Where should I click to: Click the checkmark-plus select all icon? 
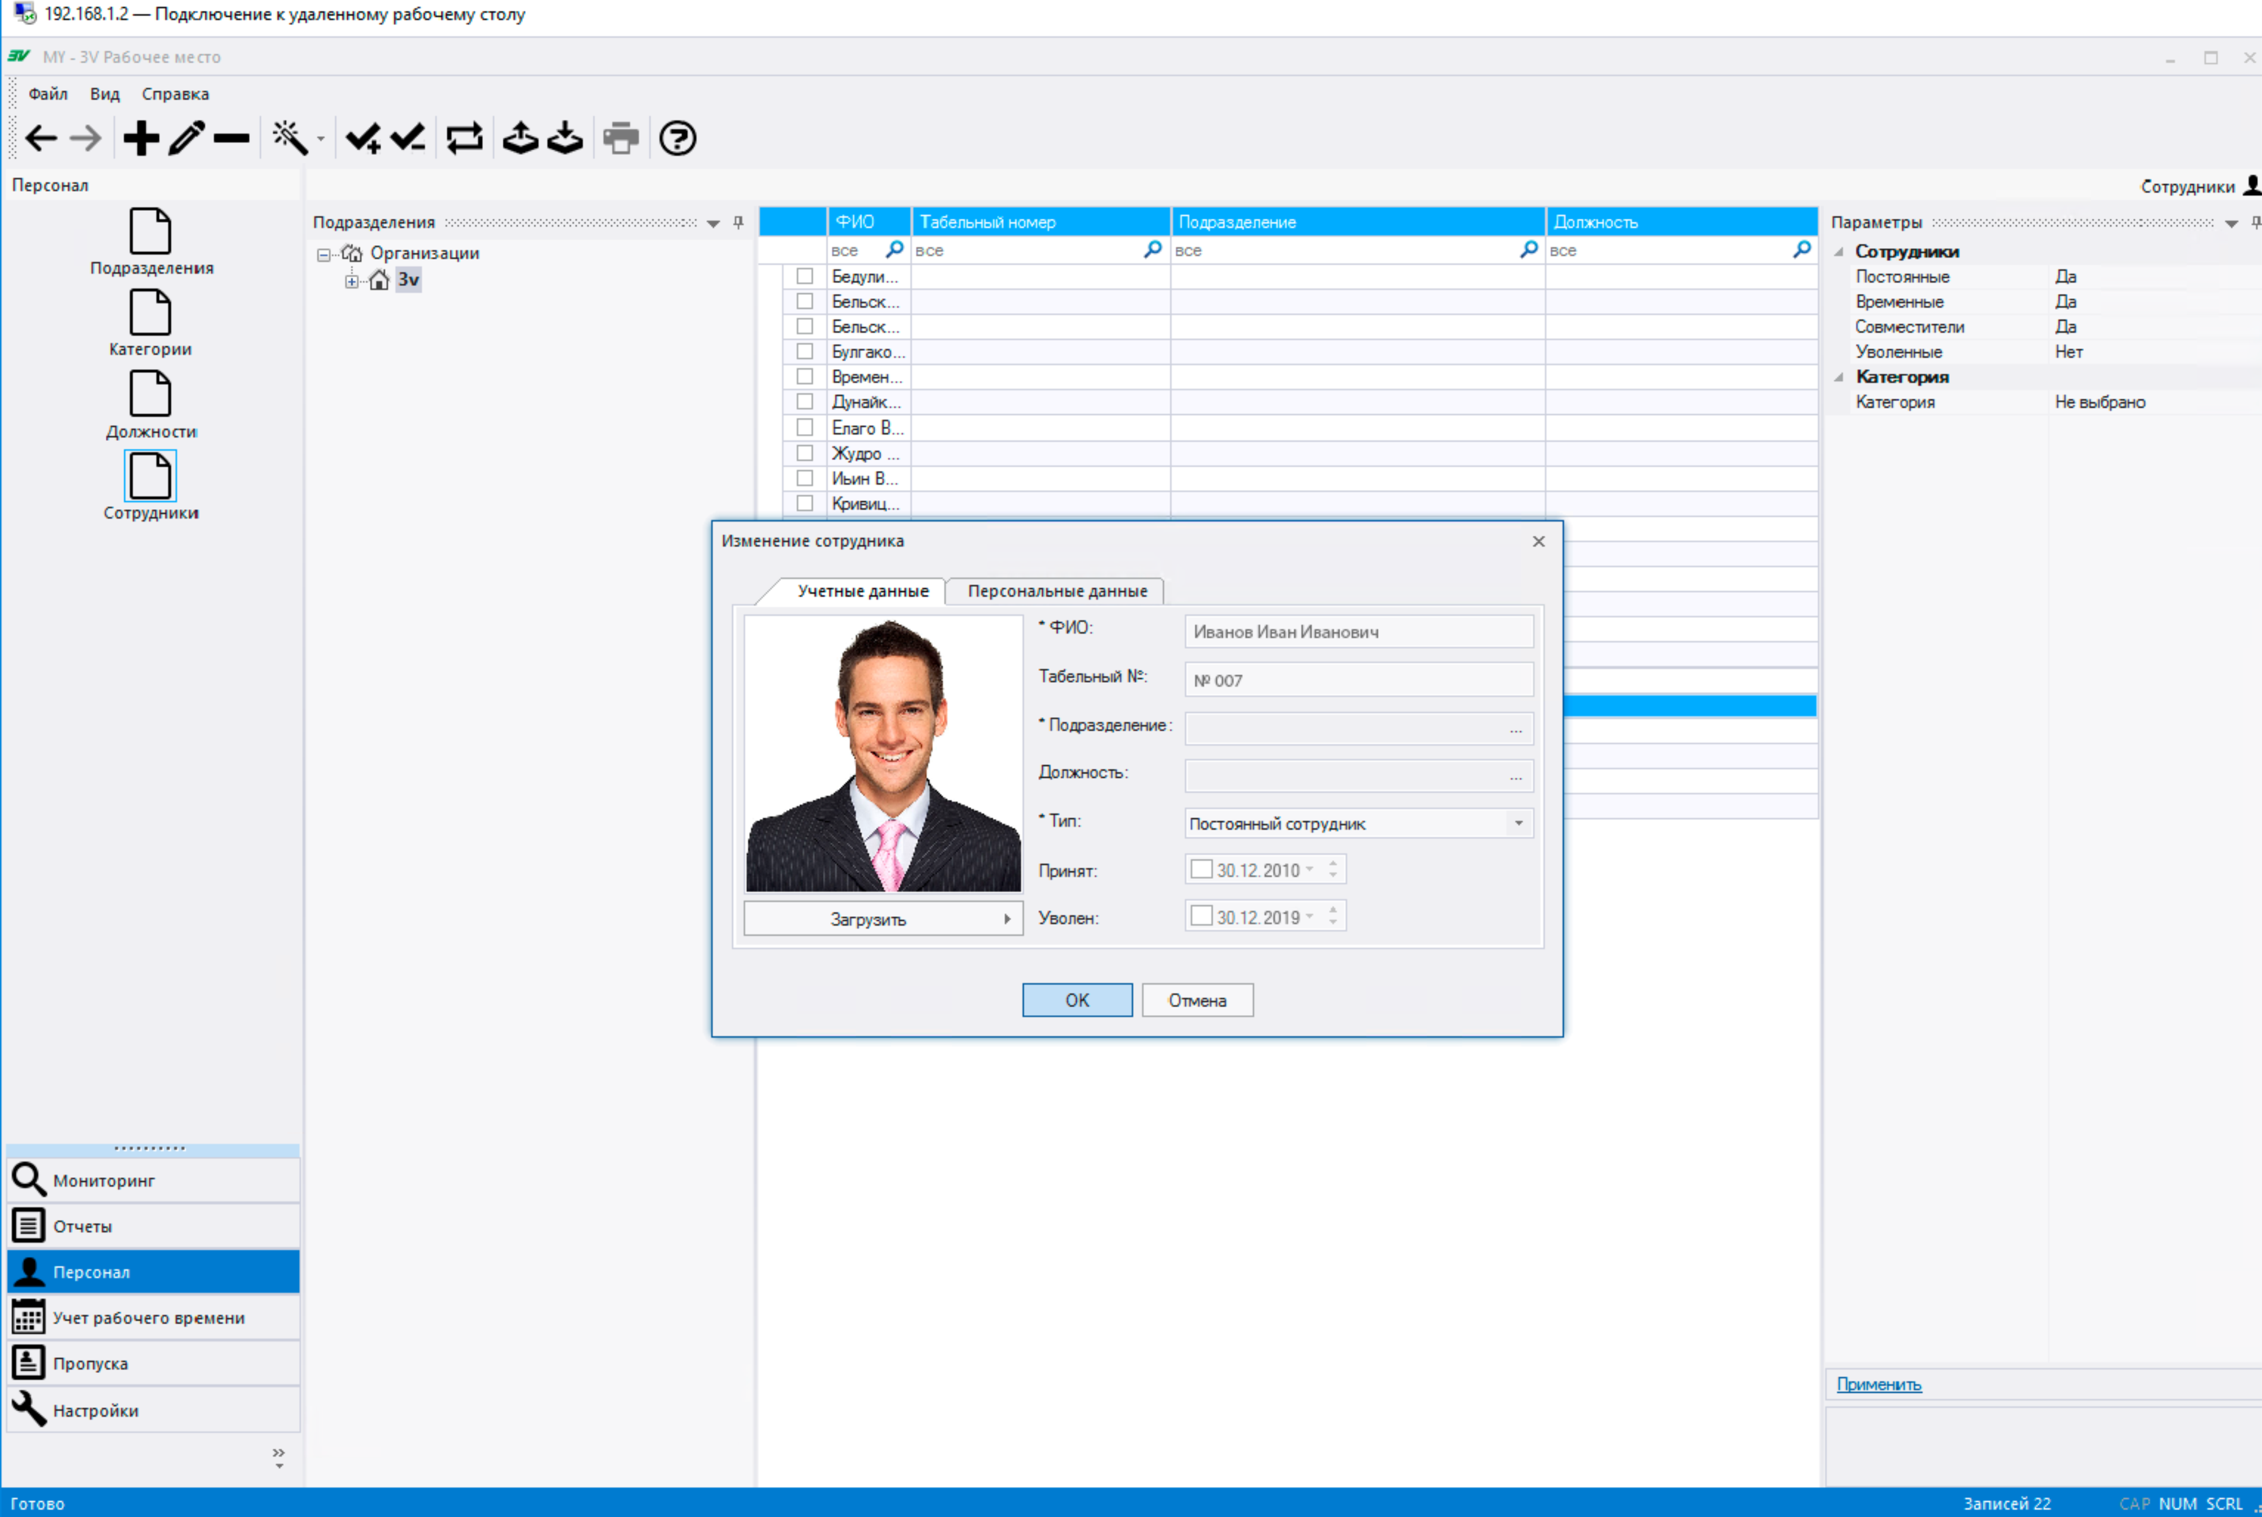point(364,138)
